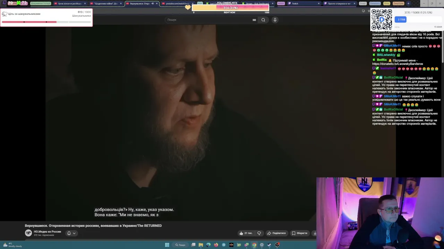
Task: Open the Windows taskbar 'Пошук' search box
Action: (180, 245)
